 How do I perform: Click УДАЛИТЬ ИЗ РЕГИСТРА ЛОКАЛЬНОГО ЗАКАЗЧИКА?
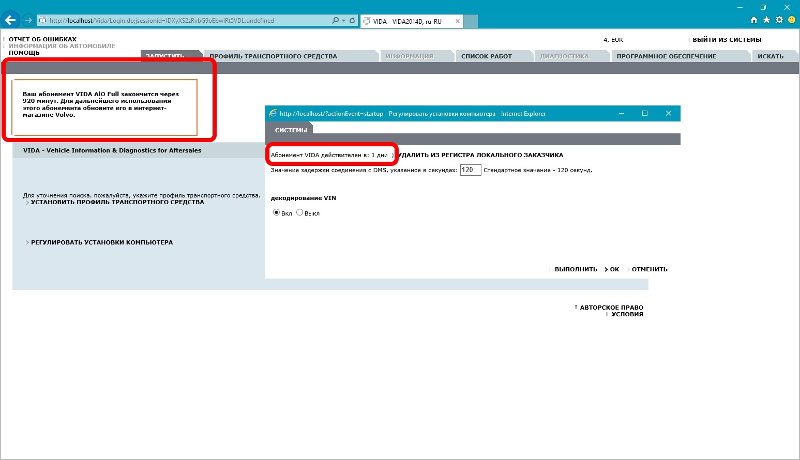480,155
